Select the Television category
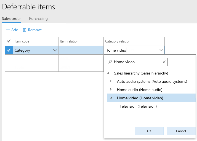The image size is (197, 141). point(138,106)
